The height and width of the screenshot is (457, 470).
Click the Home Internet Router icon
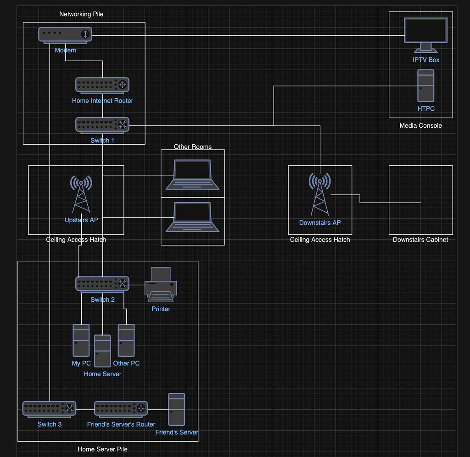click(102, 85)
